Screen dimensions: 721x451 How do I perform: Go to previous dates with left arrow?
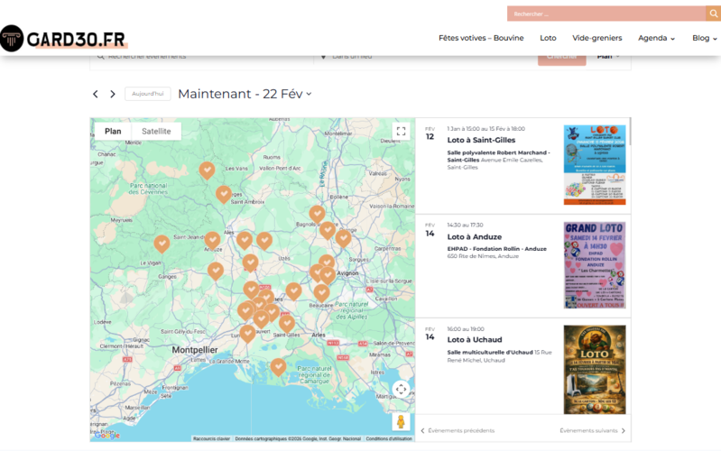click(x=96, y=94)
